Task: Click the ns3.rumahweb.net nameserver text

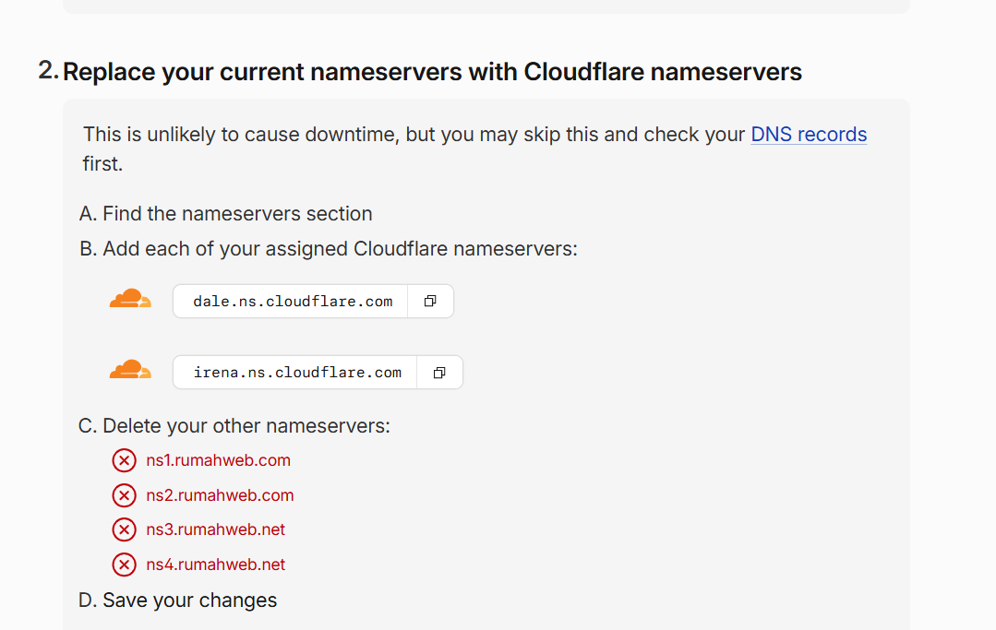Action: click(x=215, y=529)
